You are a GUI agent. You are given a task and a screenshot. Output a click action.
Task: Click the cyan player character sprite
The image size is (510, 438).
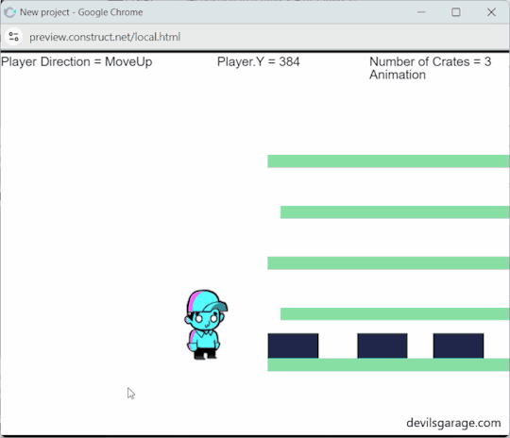tap(206, 325)
